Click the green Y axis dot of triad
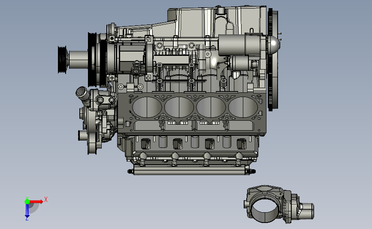Image resolution: width=372 pixels, height=229 pixels. (27, 202)
